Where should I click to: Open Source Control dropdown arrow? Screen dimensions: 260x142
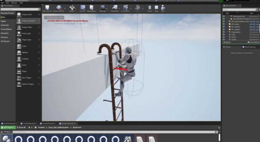65,8
